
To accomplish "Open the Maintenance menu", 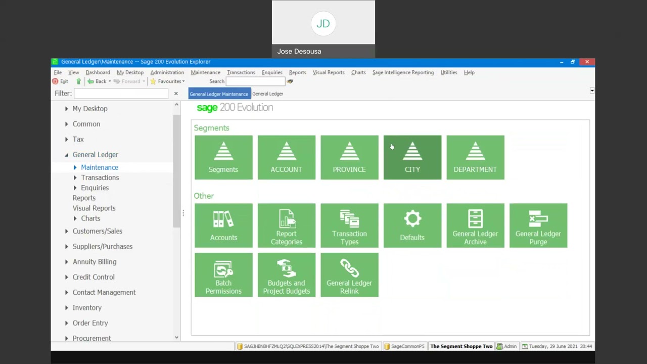I will click(205, 72).
